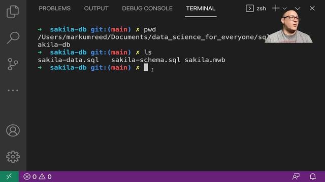Select the zsh terminal profile

[256, 9]
